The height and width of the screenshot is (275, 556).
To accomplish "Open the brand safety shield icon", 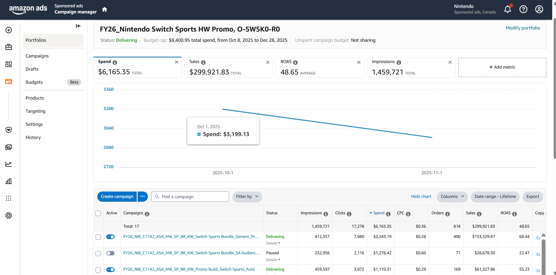I will 9,130.
